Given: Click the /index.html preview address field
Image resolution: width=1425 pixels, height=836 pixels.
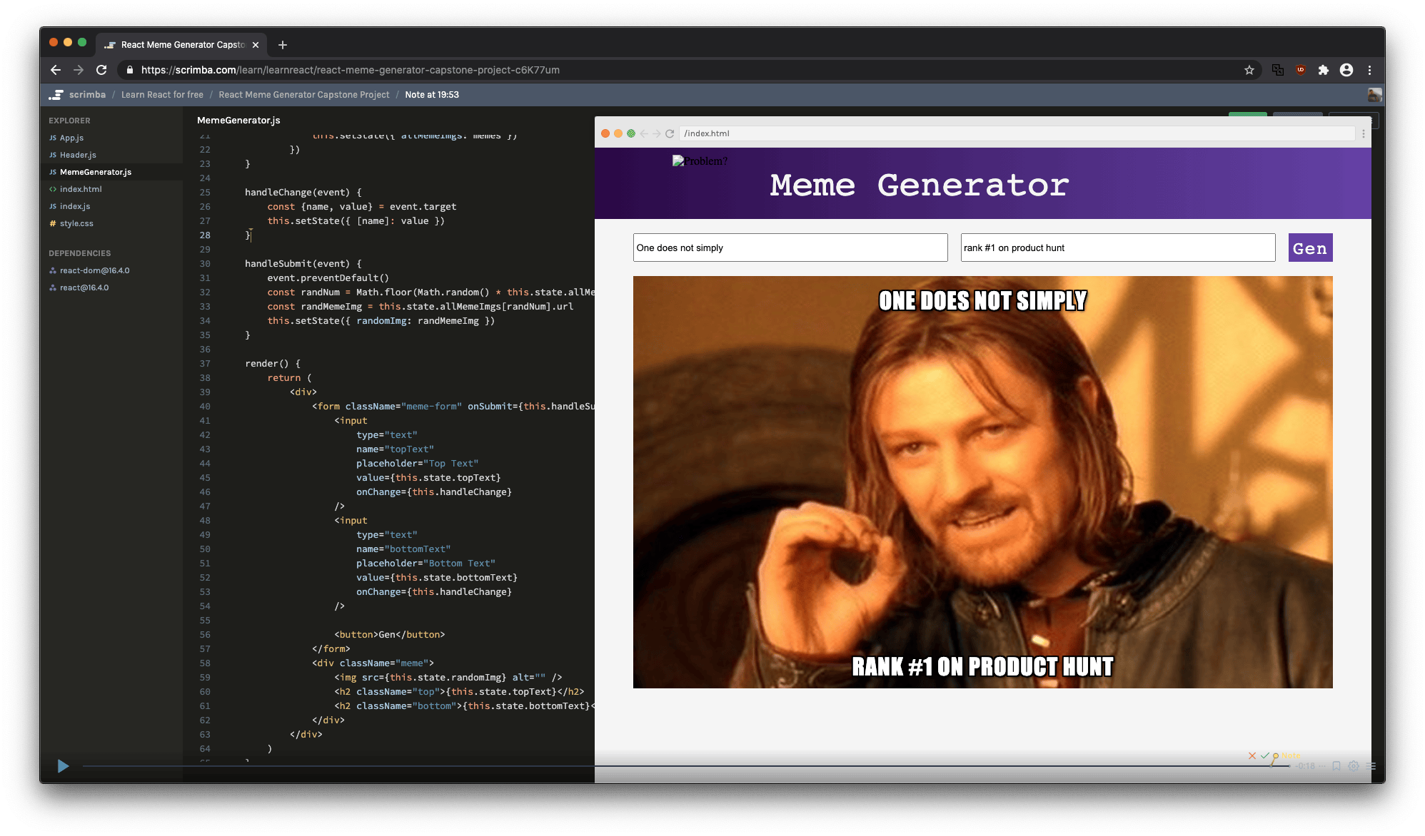Looking at the screenshot, I should click(x=1017, y=133).
